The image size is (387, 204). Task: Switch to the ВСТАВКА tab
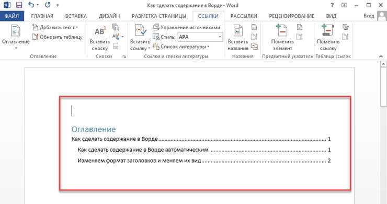pyautogui.click(x=76, y=16)
